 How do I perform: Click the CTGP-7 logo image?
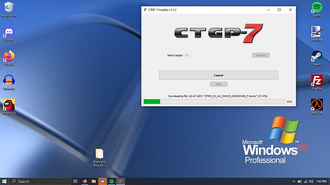[x=219, y=33]
